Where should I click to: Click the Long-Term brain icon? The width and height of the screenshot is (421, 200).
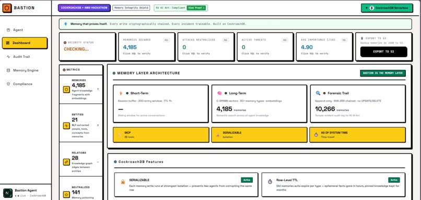point(219,93)
